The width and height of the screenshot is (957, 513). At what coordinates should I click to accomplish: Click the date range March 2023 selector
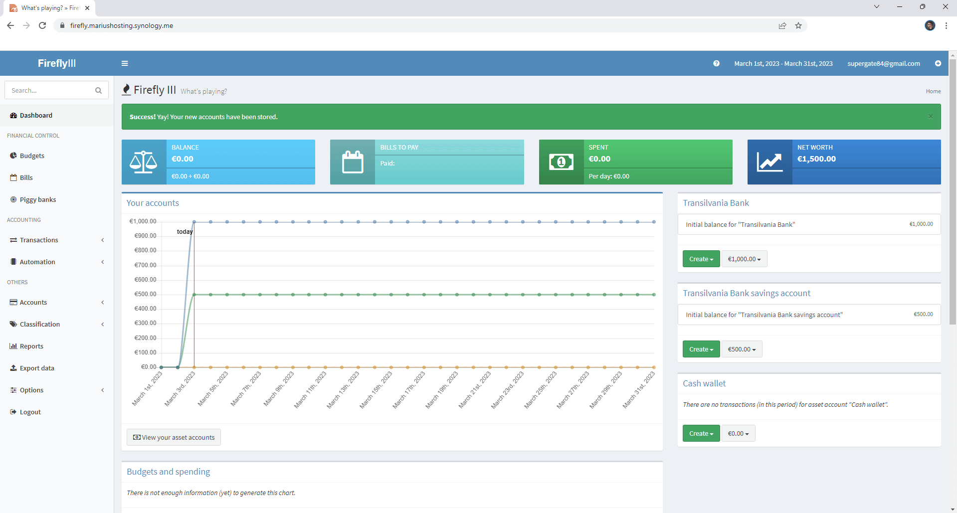(x=783, y=63)
